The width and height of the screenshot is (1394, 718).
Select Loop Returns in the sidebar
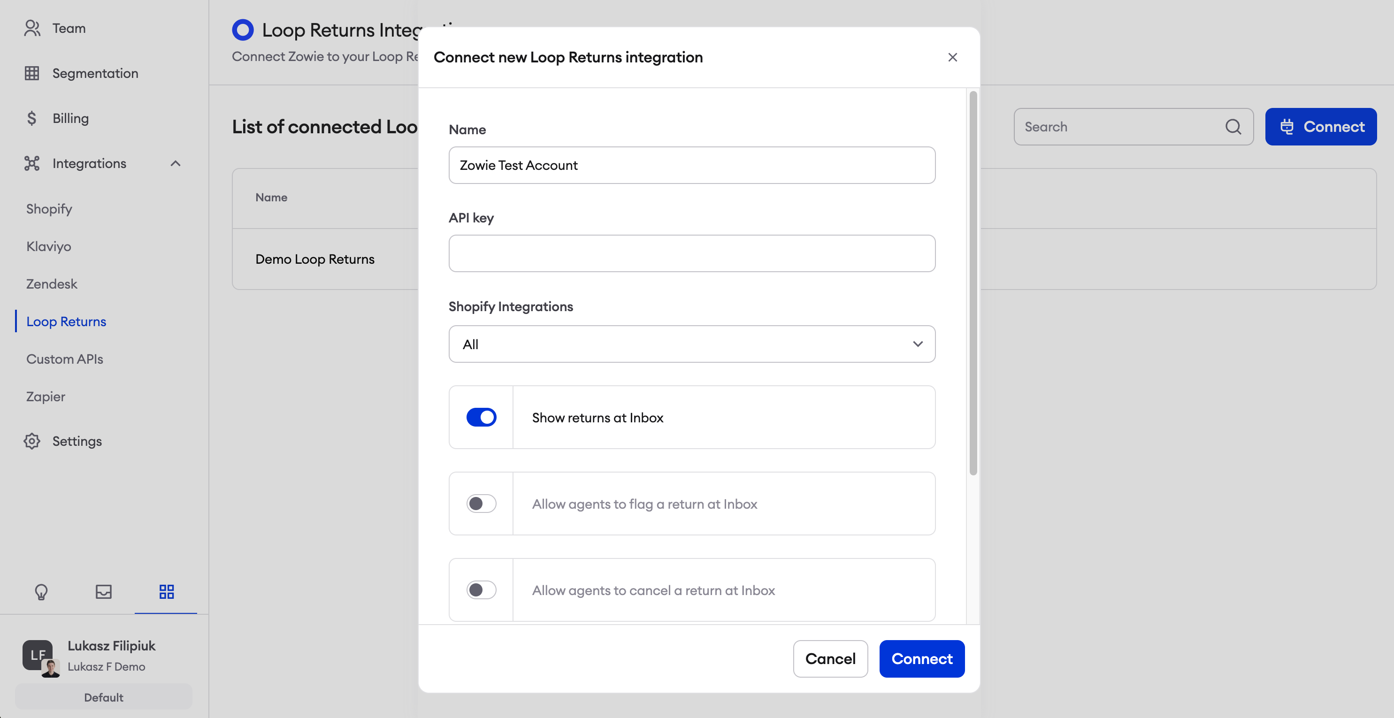(66, 321)
